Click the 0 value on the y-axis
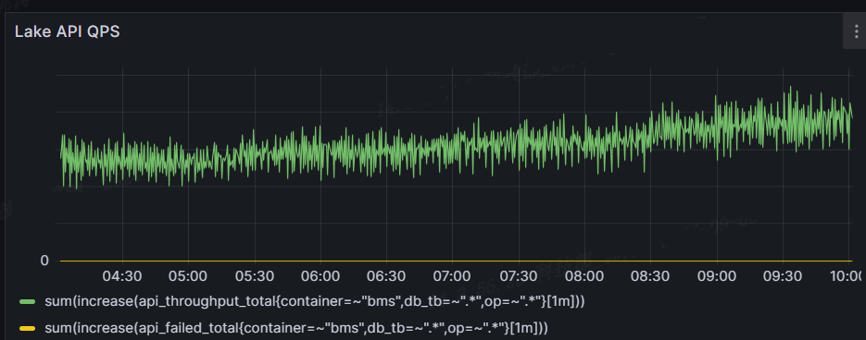866x340 pixels. click(44, 261)
